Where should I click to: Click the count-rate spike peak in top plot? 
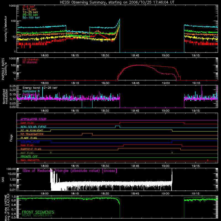[x=120, y=19]
